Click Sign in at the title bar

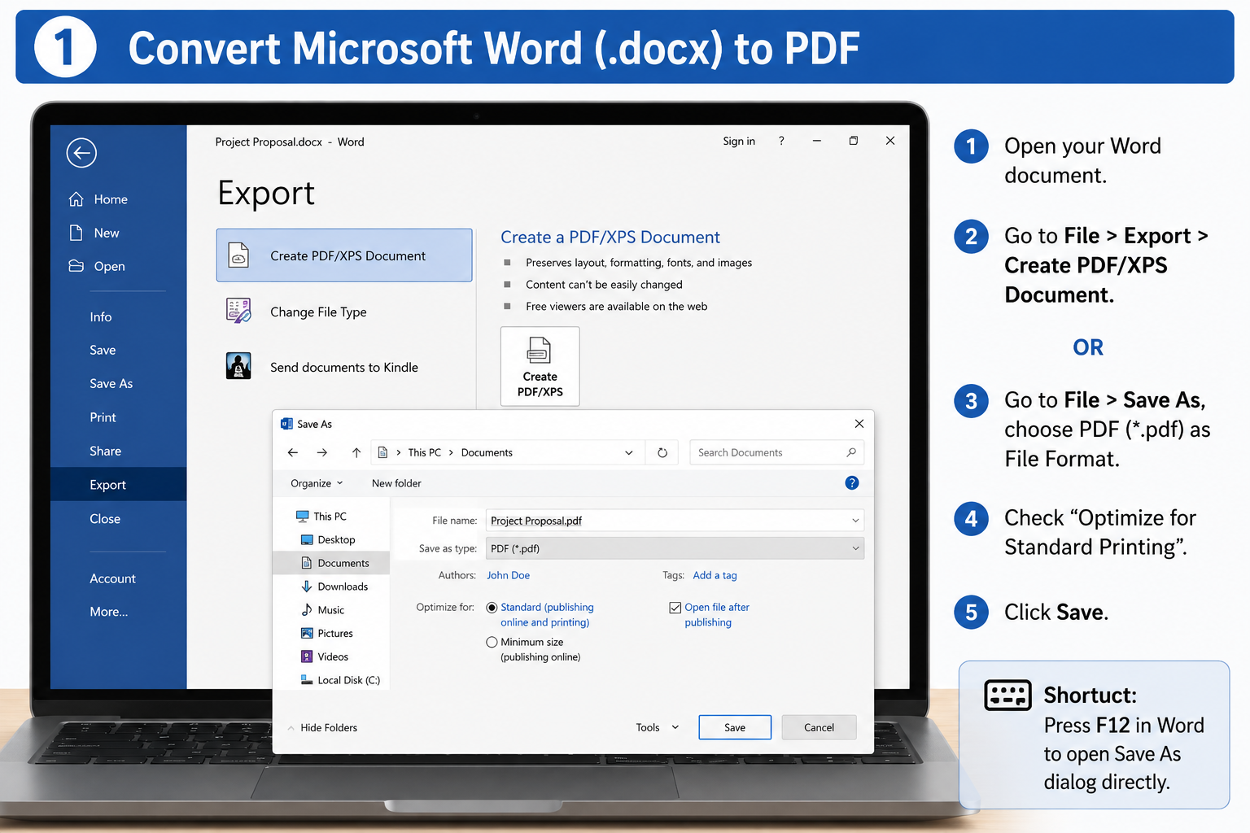[739, 141]
